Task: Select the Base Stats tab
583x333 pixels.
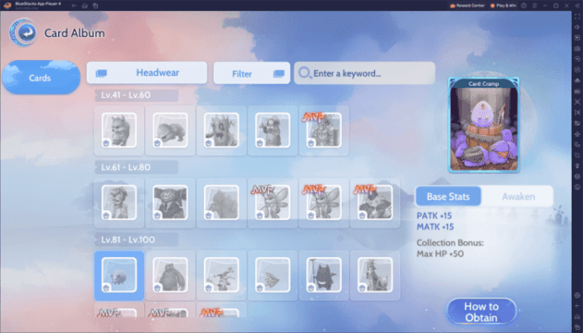Action: pos(448,196)
